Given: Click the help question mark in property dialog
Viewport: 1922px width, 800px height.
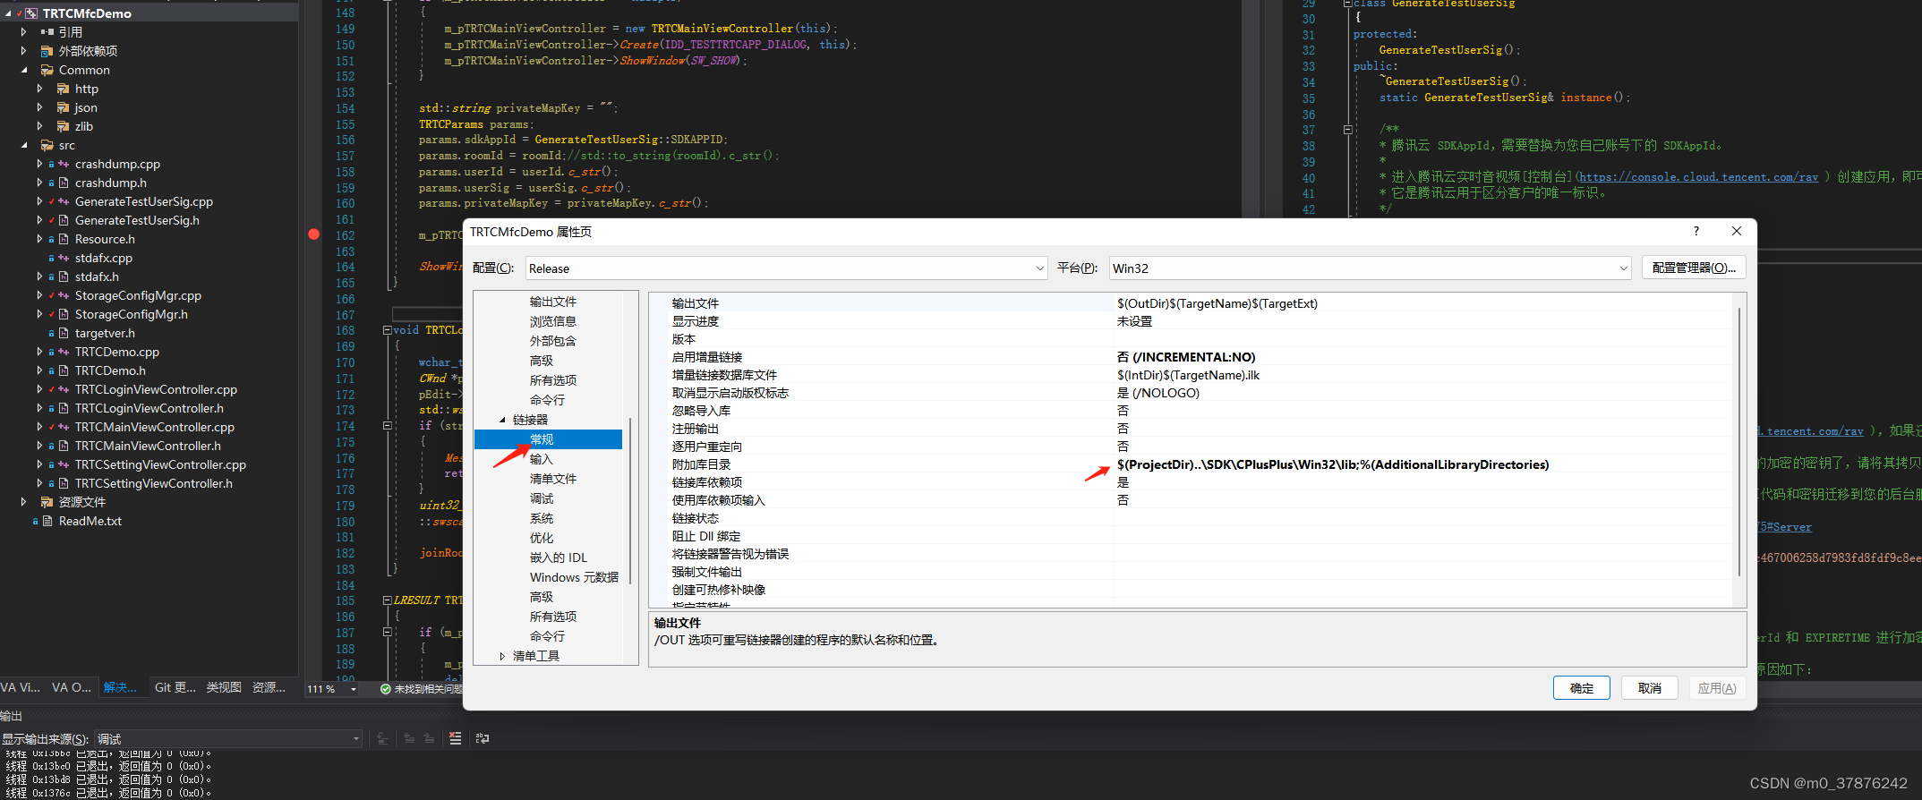Looking at the screenshot, I should [x=1696, y=231].
